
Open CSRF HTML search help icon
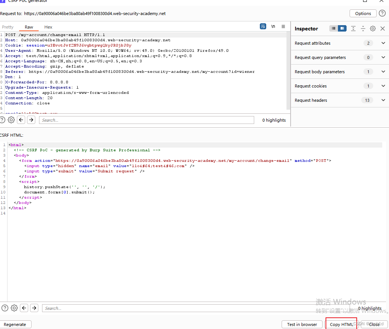pyautogui.click(x=5, y=308)
